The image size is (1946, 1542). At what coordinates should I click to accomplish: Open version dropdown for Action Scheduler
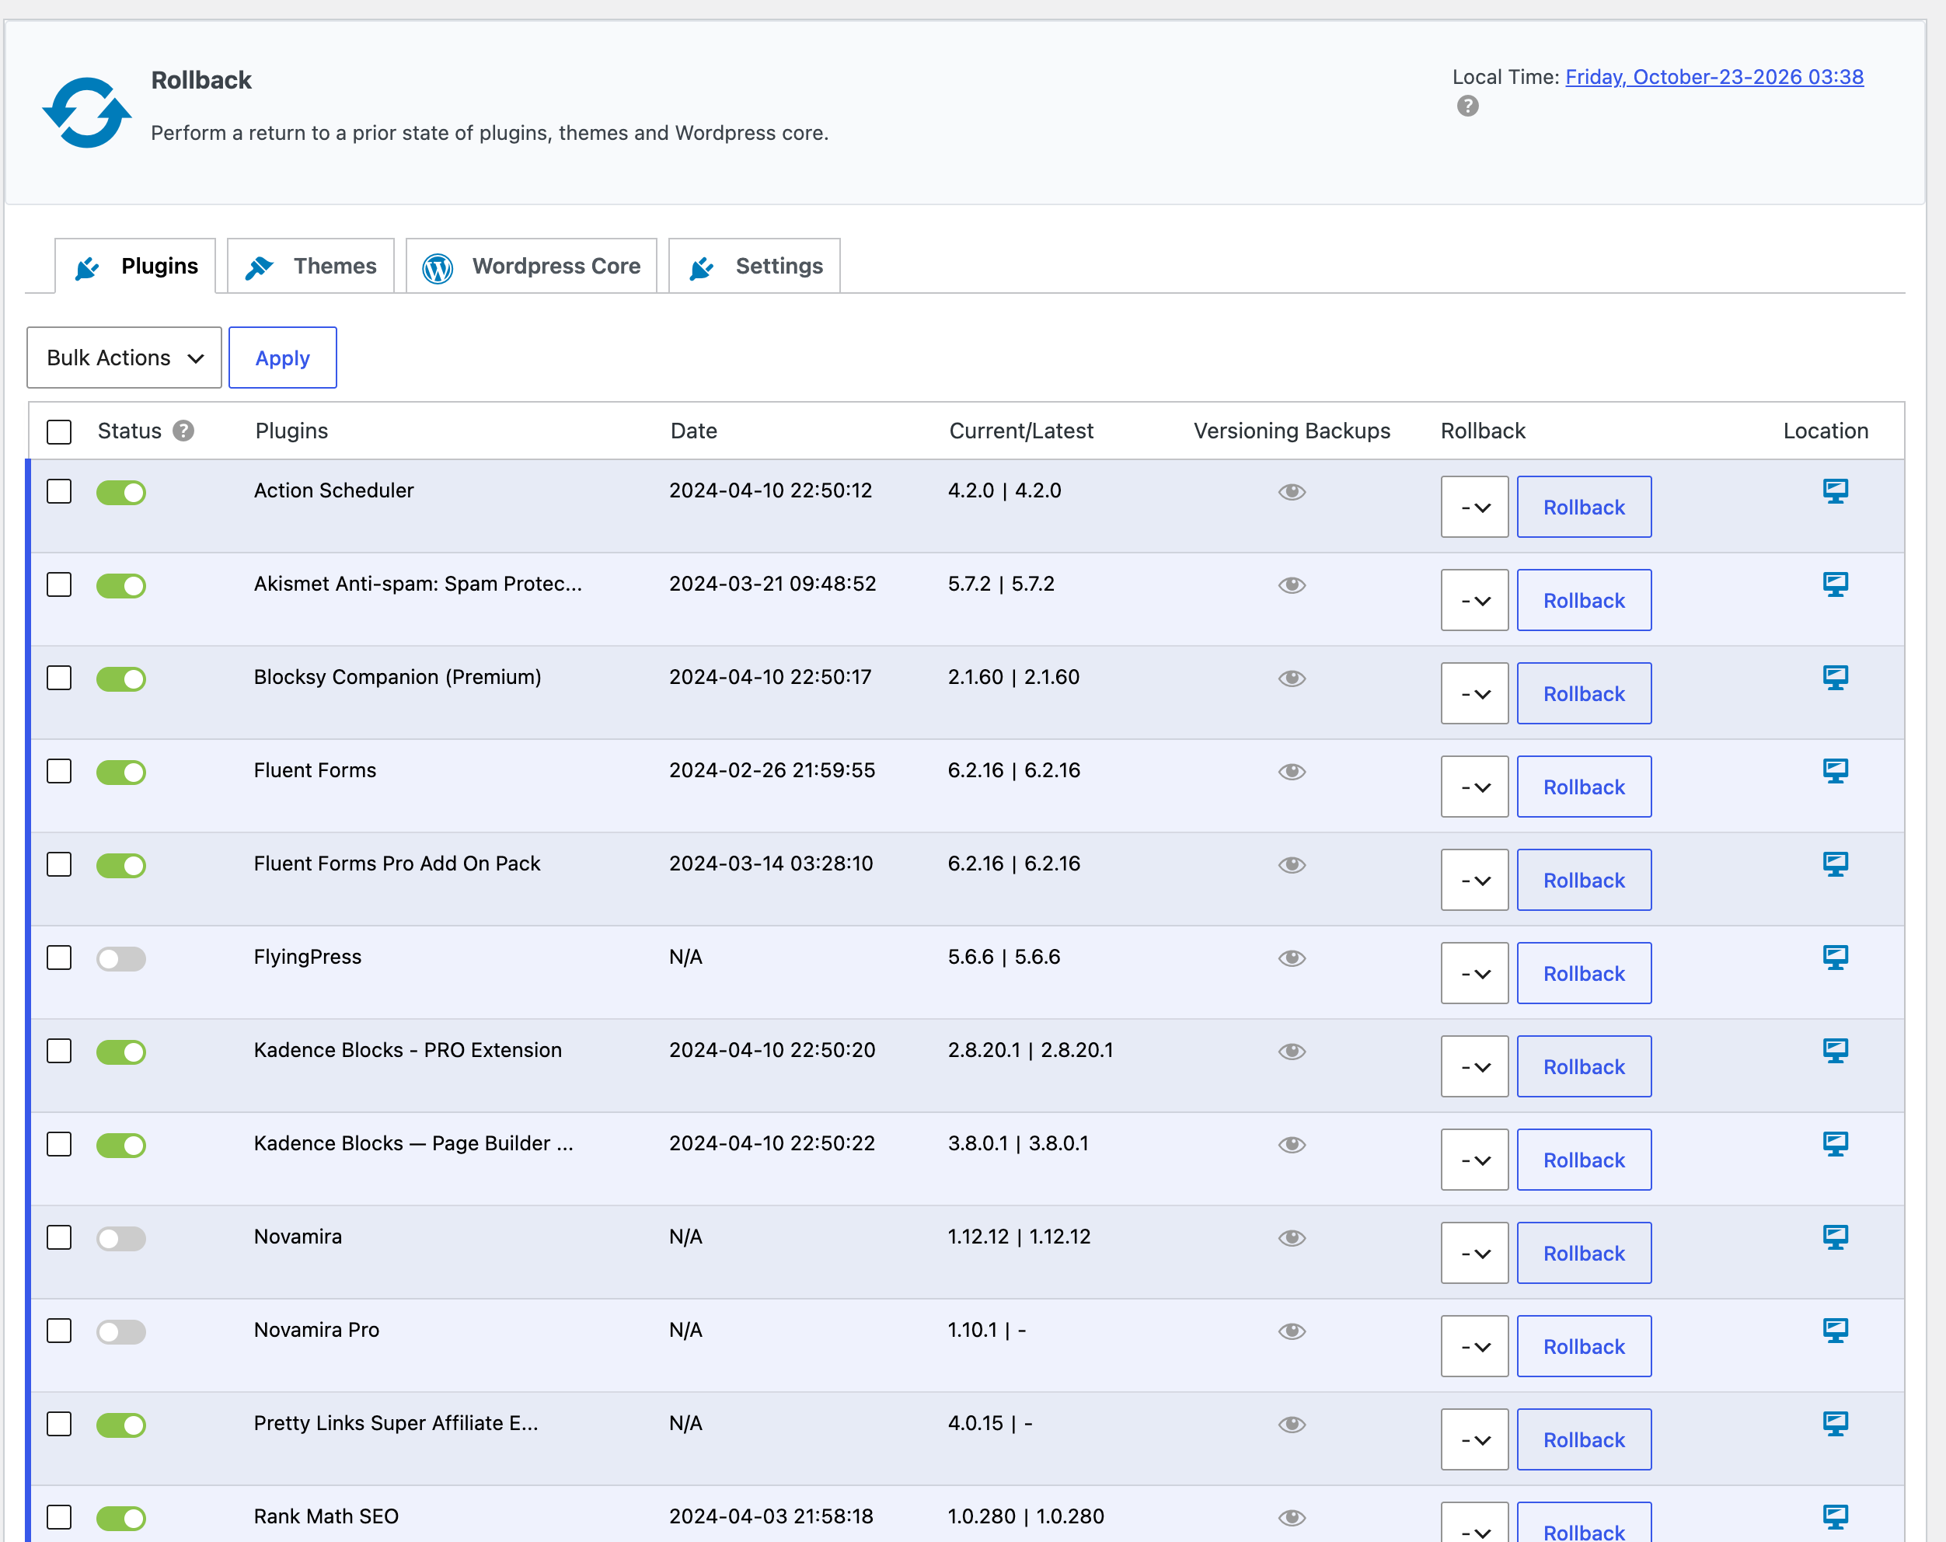[1474, 507]
